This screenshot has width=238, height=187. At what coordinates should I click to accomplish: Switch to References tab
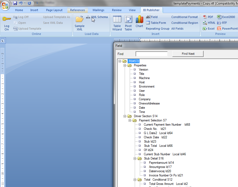tap(78, 10)
